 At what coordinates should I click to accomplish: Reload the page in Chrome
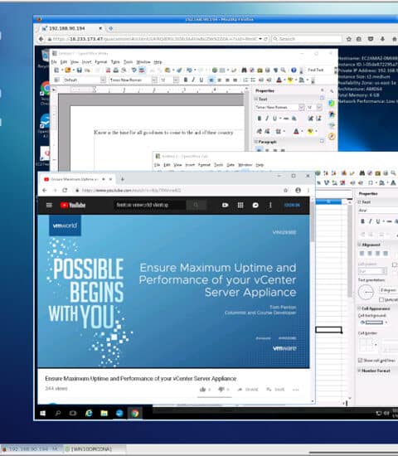tap(65, 190)
